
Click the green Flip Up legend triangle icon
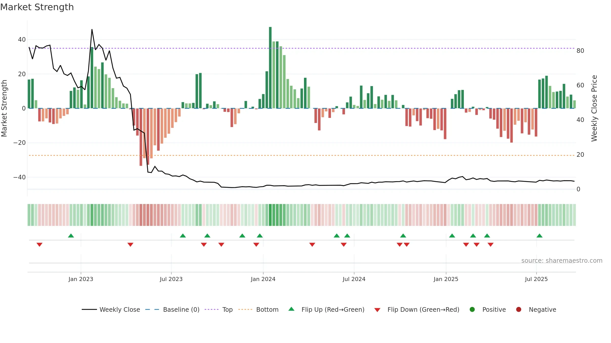[291, 309]
